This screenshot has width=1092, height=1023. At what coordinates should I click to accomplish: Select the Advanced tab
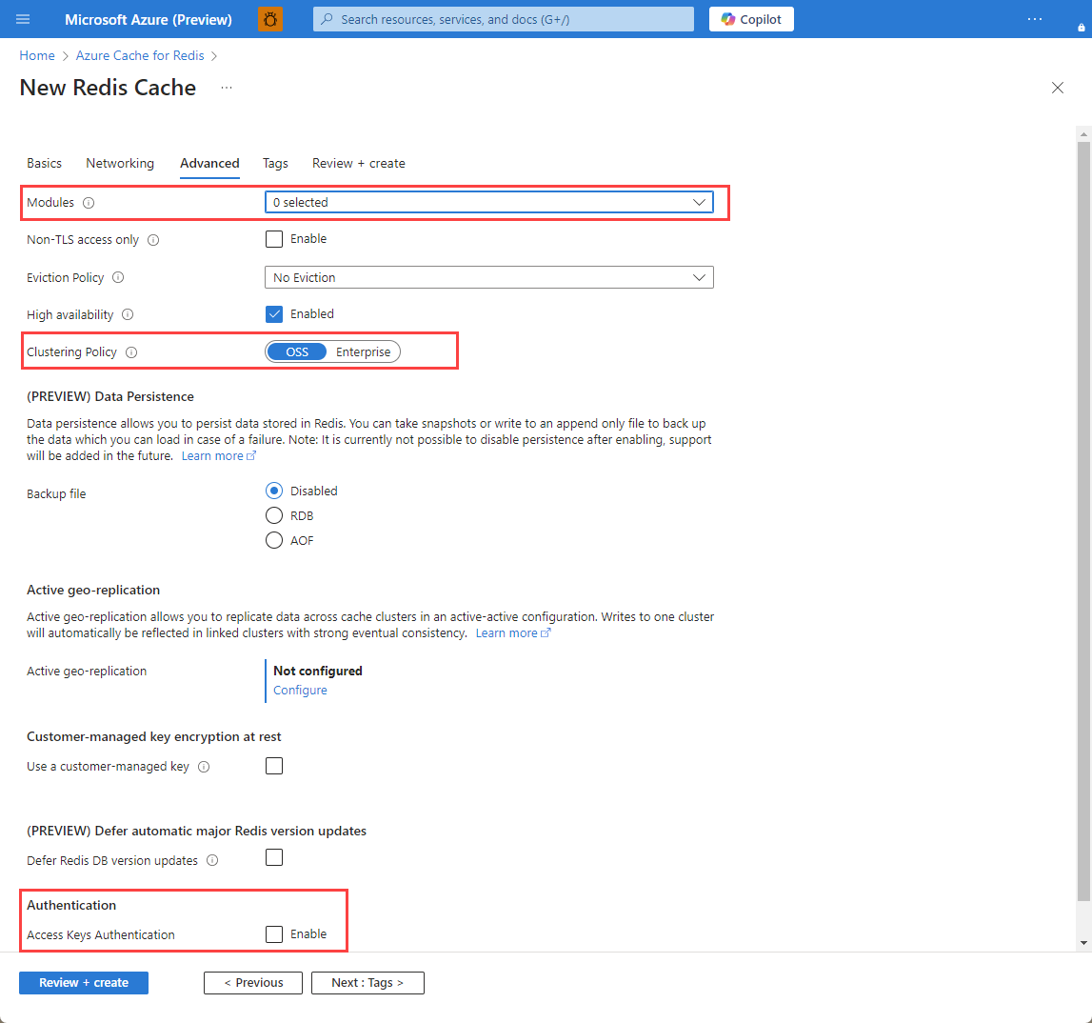tap(209, 163)
